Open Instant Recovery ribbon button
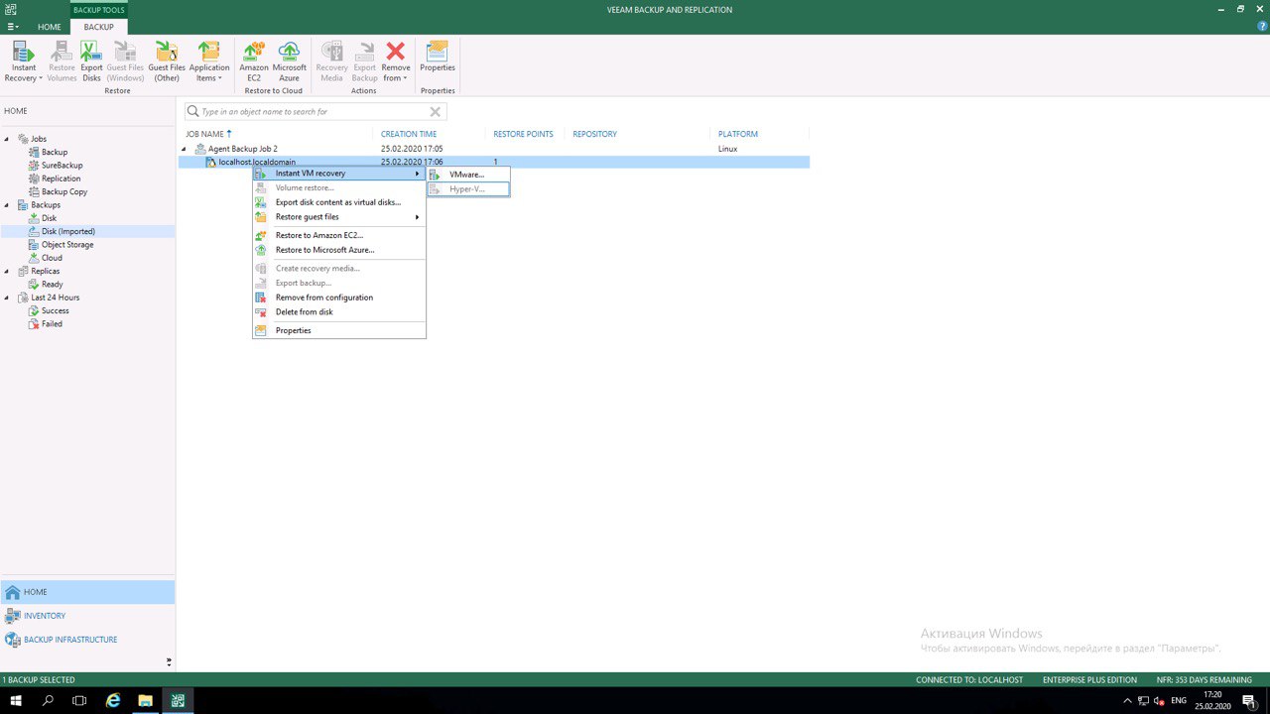Viewport: 1270px width, 714px height. click(x=23, y=61)
